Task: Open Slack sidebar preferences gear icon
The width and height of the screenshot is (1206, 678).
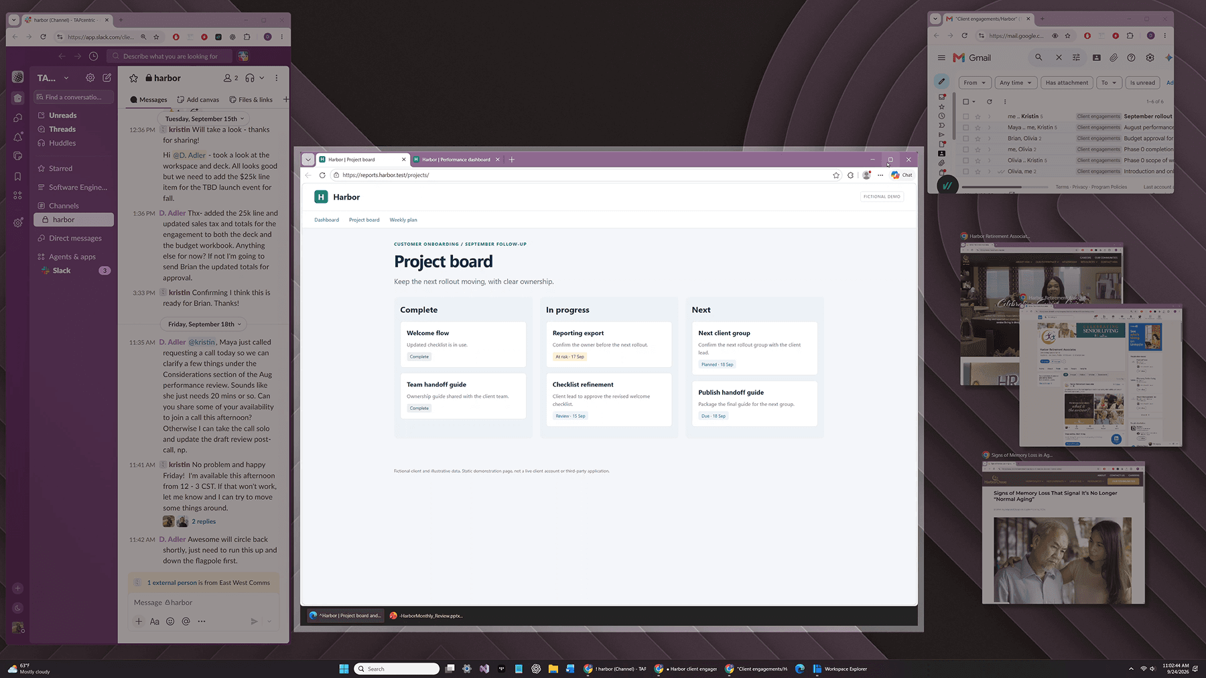Action: click(x=90, y=78)
